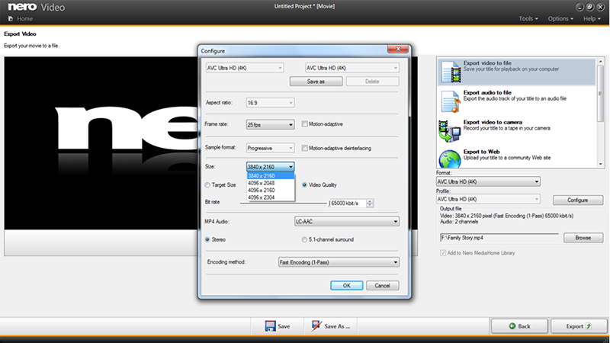The width and height of the screenshot is (610, 343).
Task: Click the export options list scrollbar
Action: [x=600, y=113]
